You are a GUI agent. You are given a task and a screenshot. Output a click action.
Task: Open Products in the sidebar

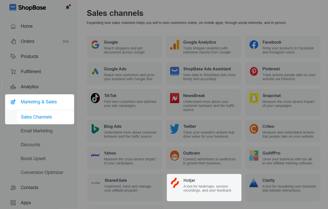29,56
